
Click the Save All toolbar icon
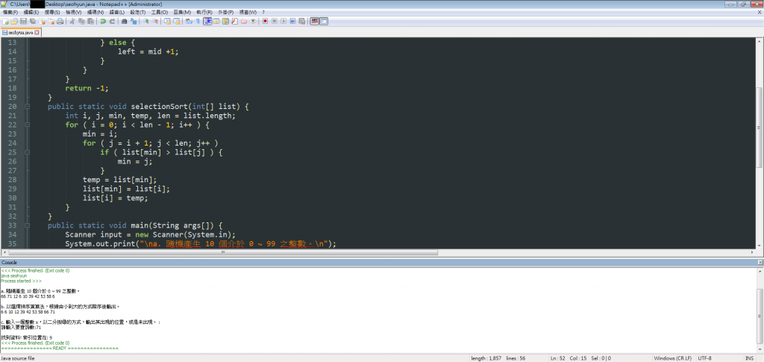tap(32, 22)
